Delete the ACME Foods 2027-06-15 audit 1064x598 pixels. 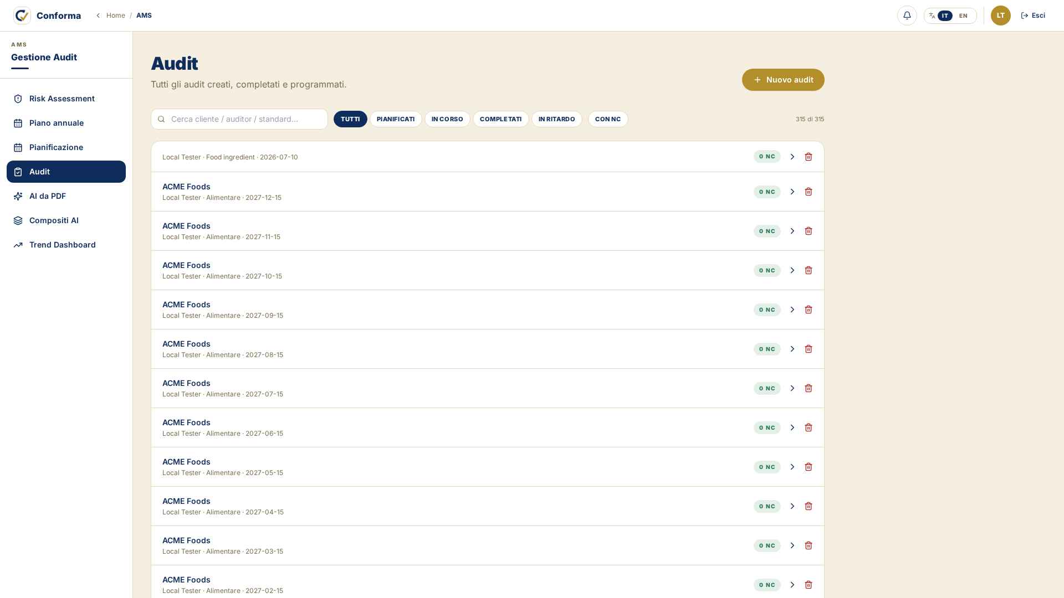(x=809, y=427)
